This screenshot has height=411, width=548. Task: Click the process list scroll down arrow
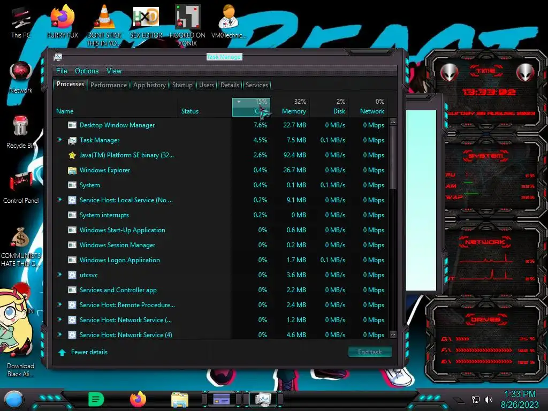(393, 335)
